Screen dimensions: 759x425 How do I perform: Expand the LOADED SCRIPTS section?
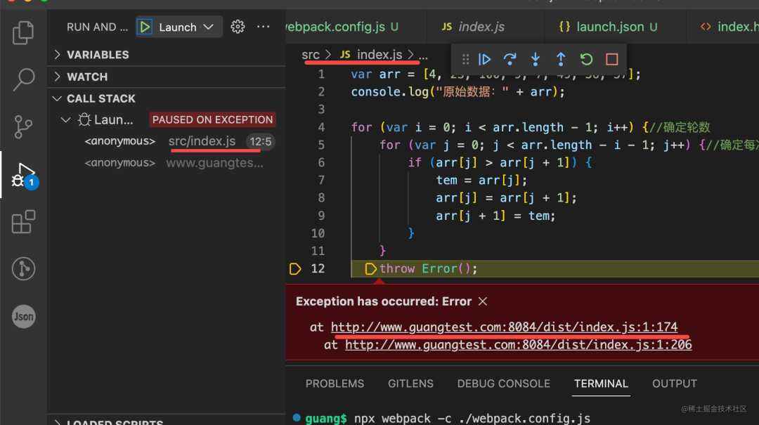coord(167,421)
